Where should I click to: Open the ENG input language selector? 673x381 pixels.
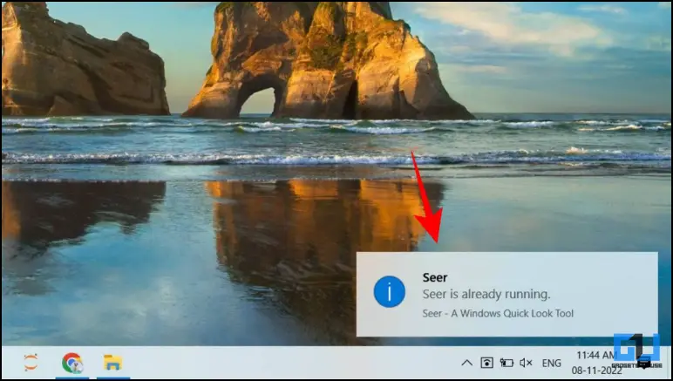point(552,363)
